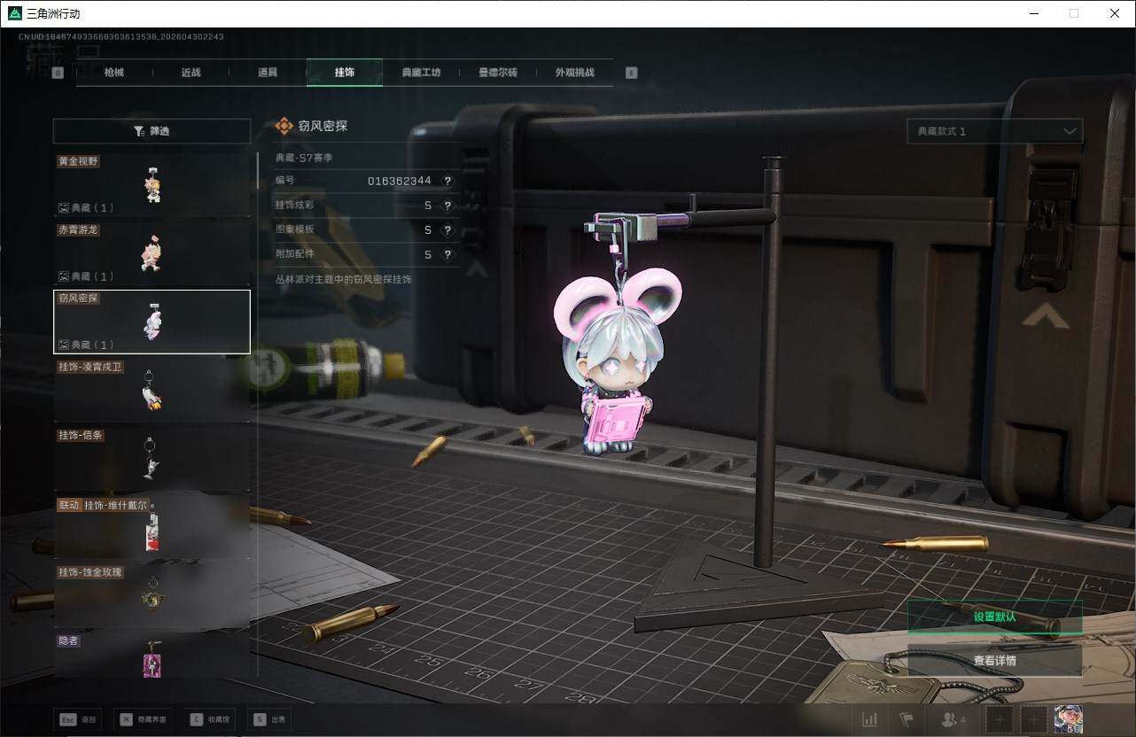Select the 黄金视野 charm card

coord(152,184)
